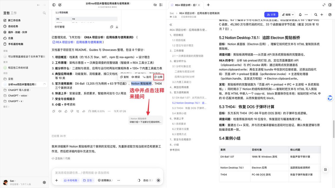335x188 pixels.
Task: Share the reply with the forward arrow
Action: click(x=84, y=111)
